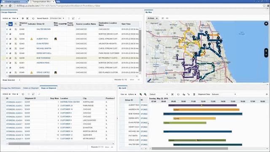Open the DISTRIBUTION CENTER location link
Viewport: 270px width, 152px height.
pos(70,102)
